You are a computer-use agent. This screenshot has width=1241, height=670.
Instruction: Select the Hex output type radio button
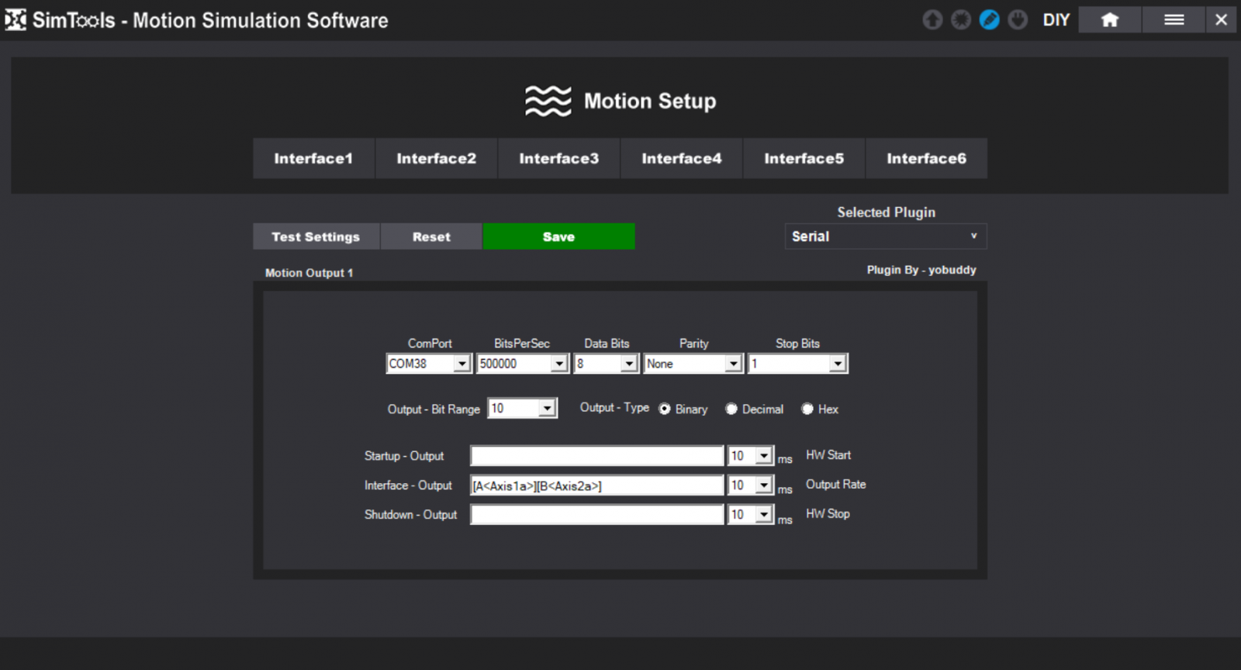(807, 409)
